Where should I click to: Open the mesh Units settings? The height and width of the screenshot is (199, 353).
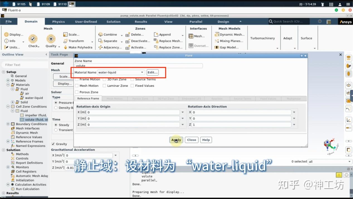[x=12, y=47]
